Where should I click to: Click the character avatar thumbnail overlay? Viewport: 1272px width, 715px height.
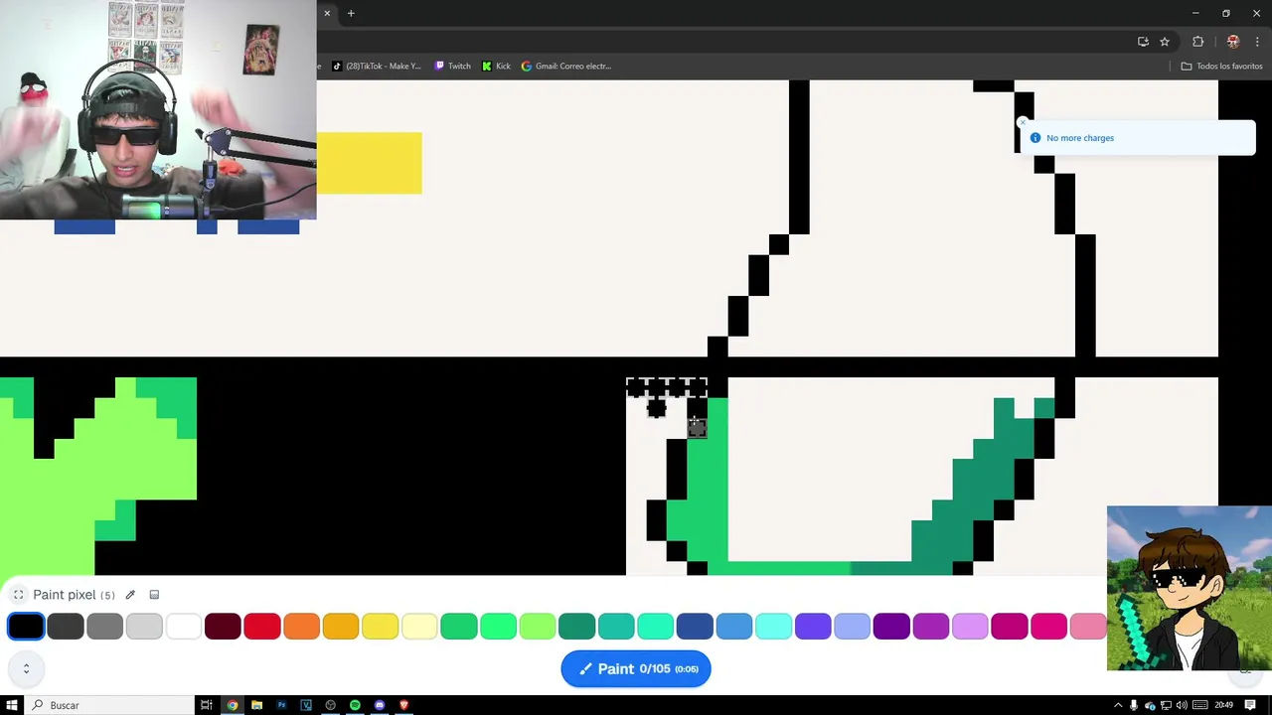click(1190, 588)
